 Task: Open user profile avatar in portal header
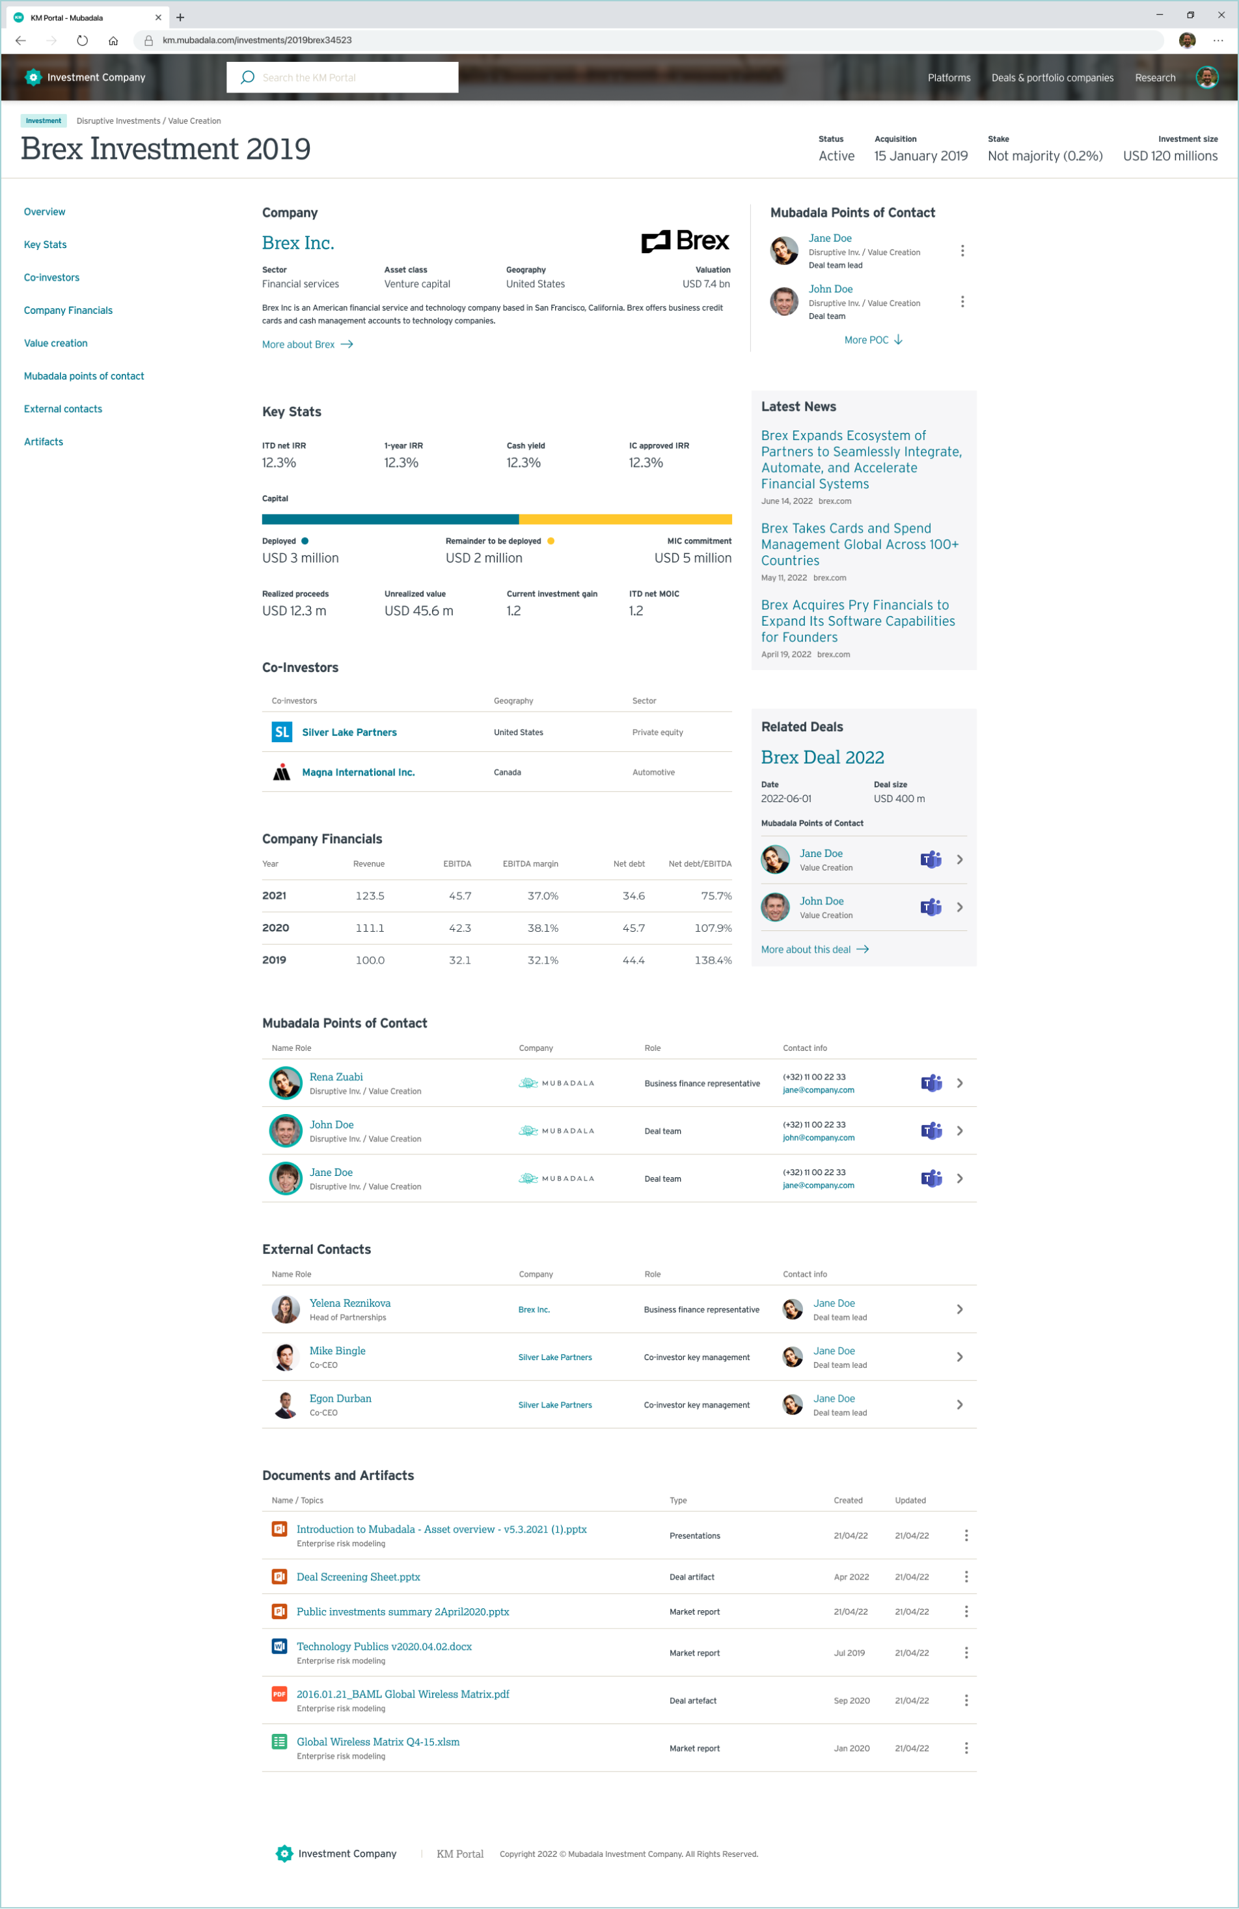[x=1207, y=77]
